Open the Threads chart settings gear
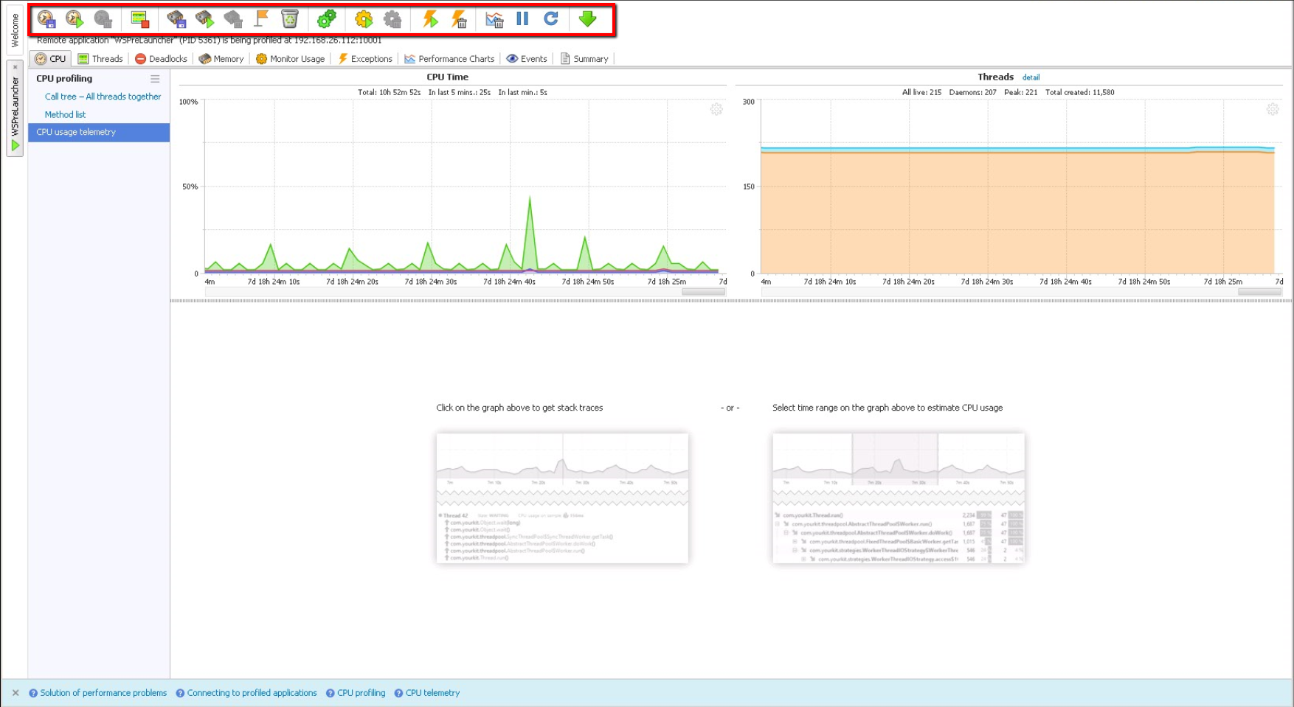Viewport: 1294px width, 707px height. [x=1272, y=109]
